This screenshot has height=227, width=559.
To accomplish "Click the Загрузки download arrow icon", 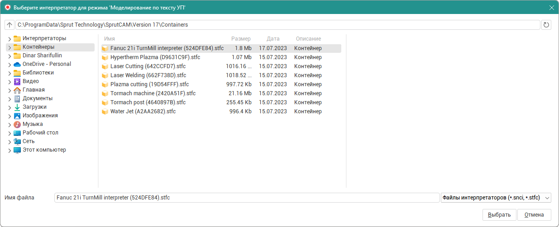I will (17, 107).
